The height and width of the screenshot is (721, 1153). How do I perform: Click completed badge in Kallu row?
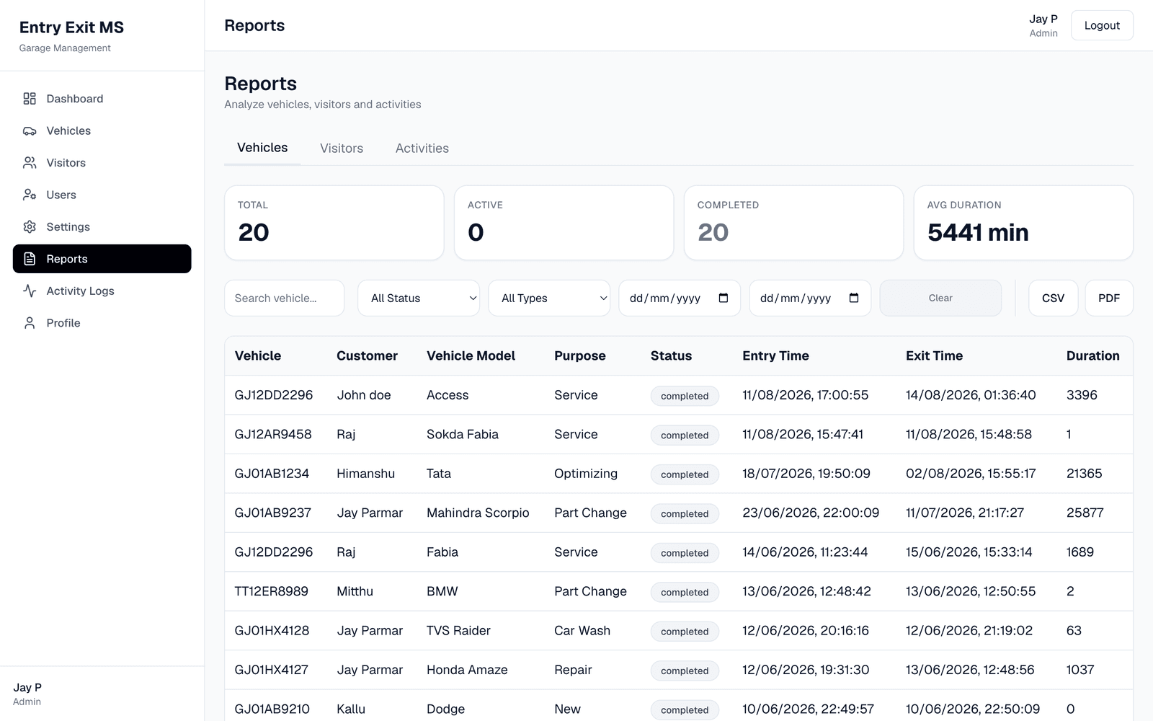coord(685,709)
